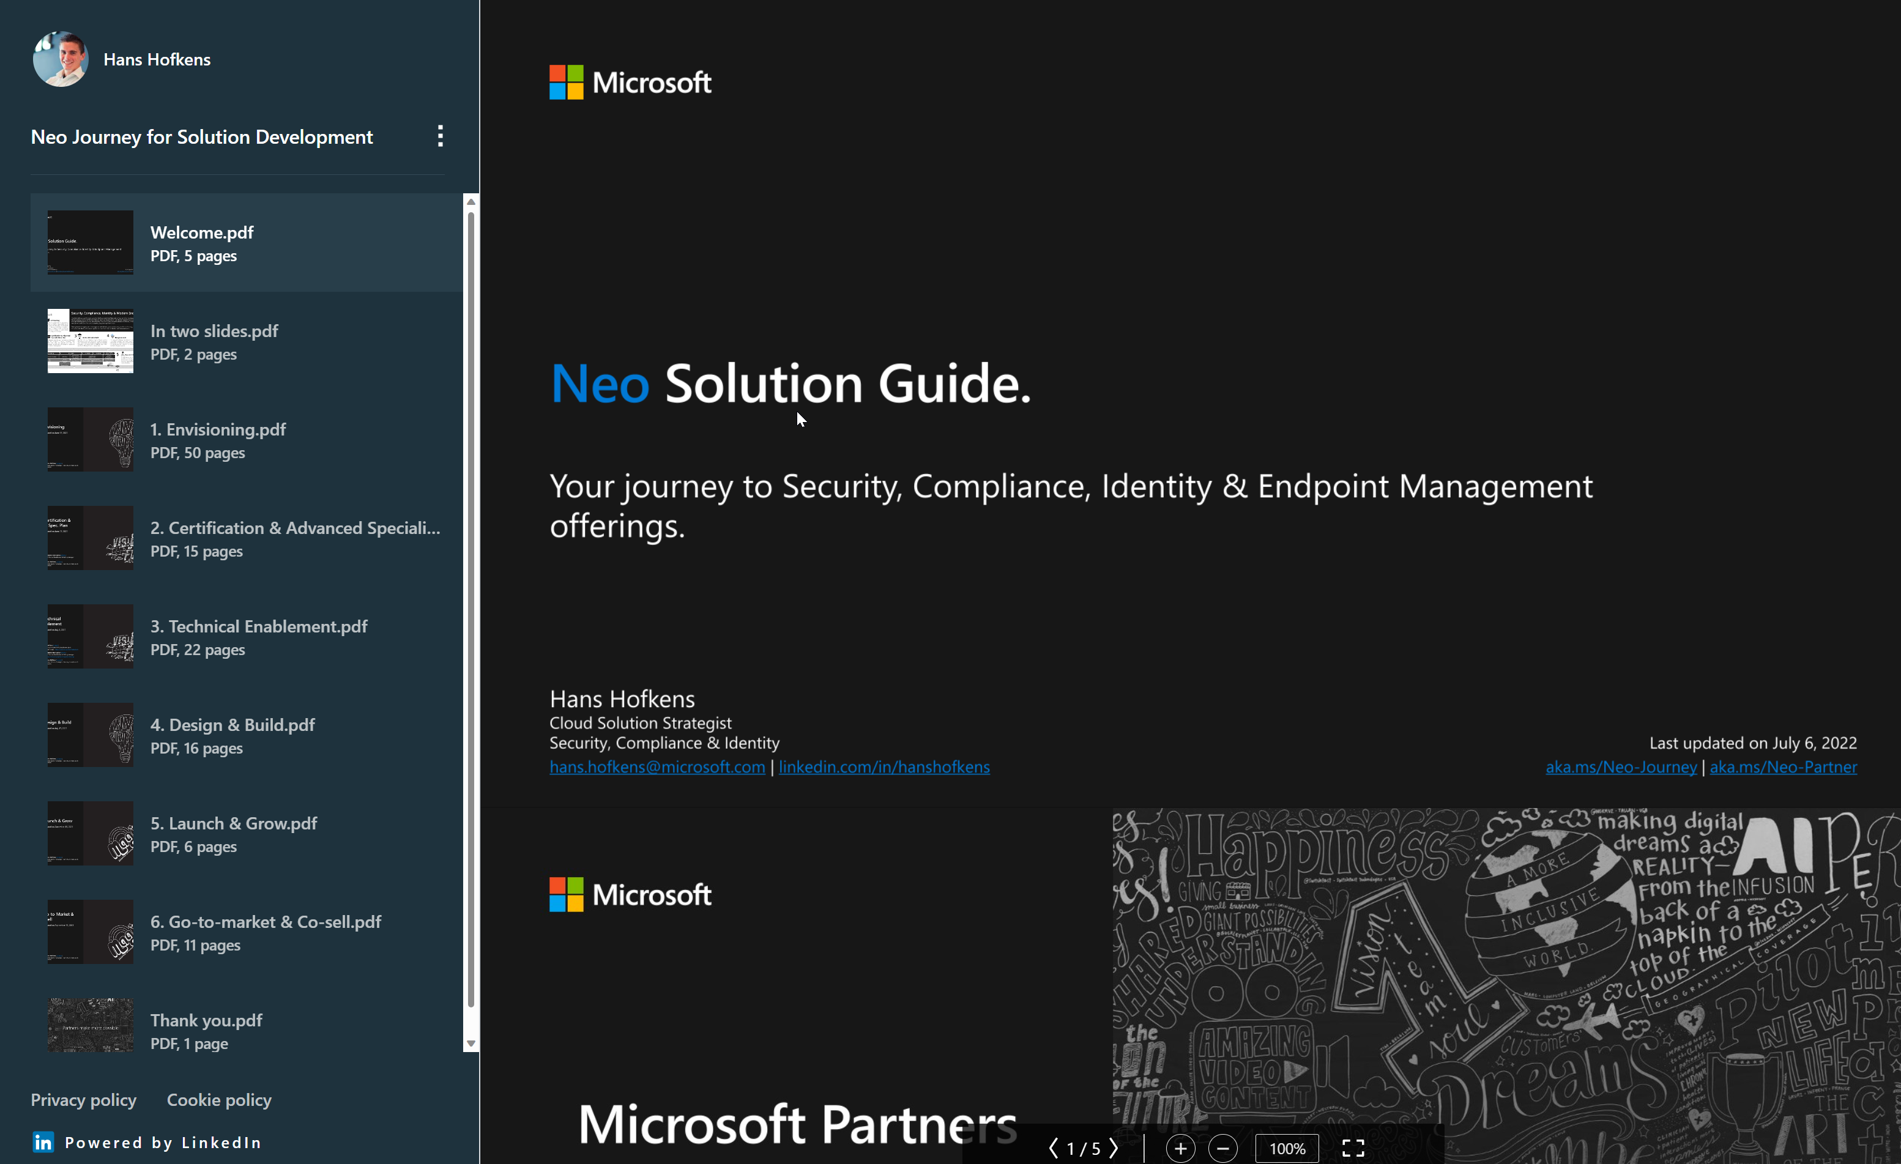Go to previous page arrow
The width and height of the screenshot is (1901, 1164).
pos(1054,1148)
